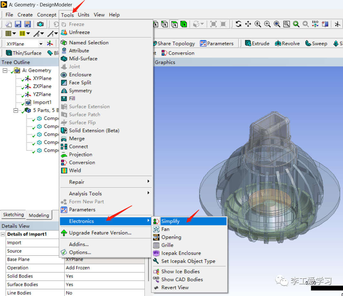
Task: Click the New Plane icon beside XYPlane
Action: [x=50, y=43]
